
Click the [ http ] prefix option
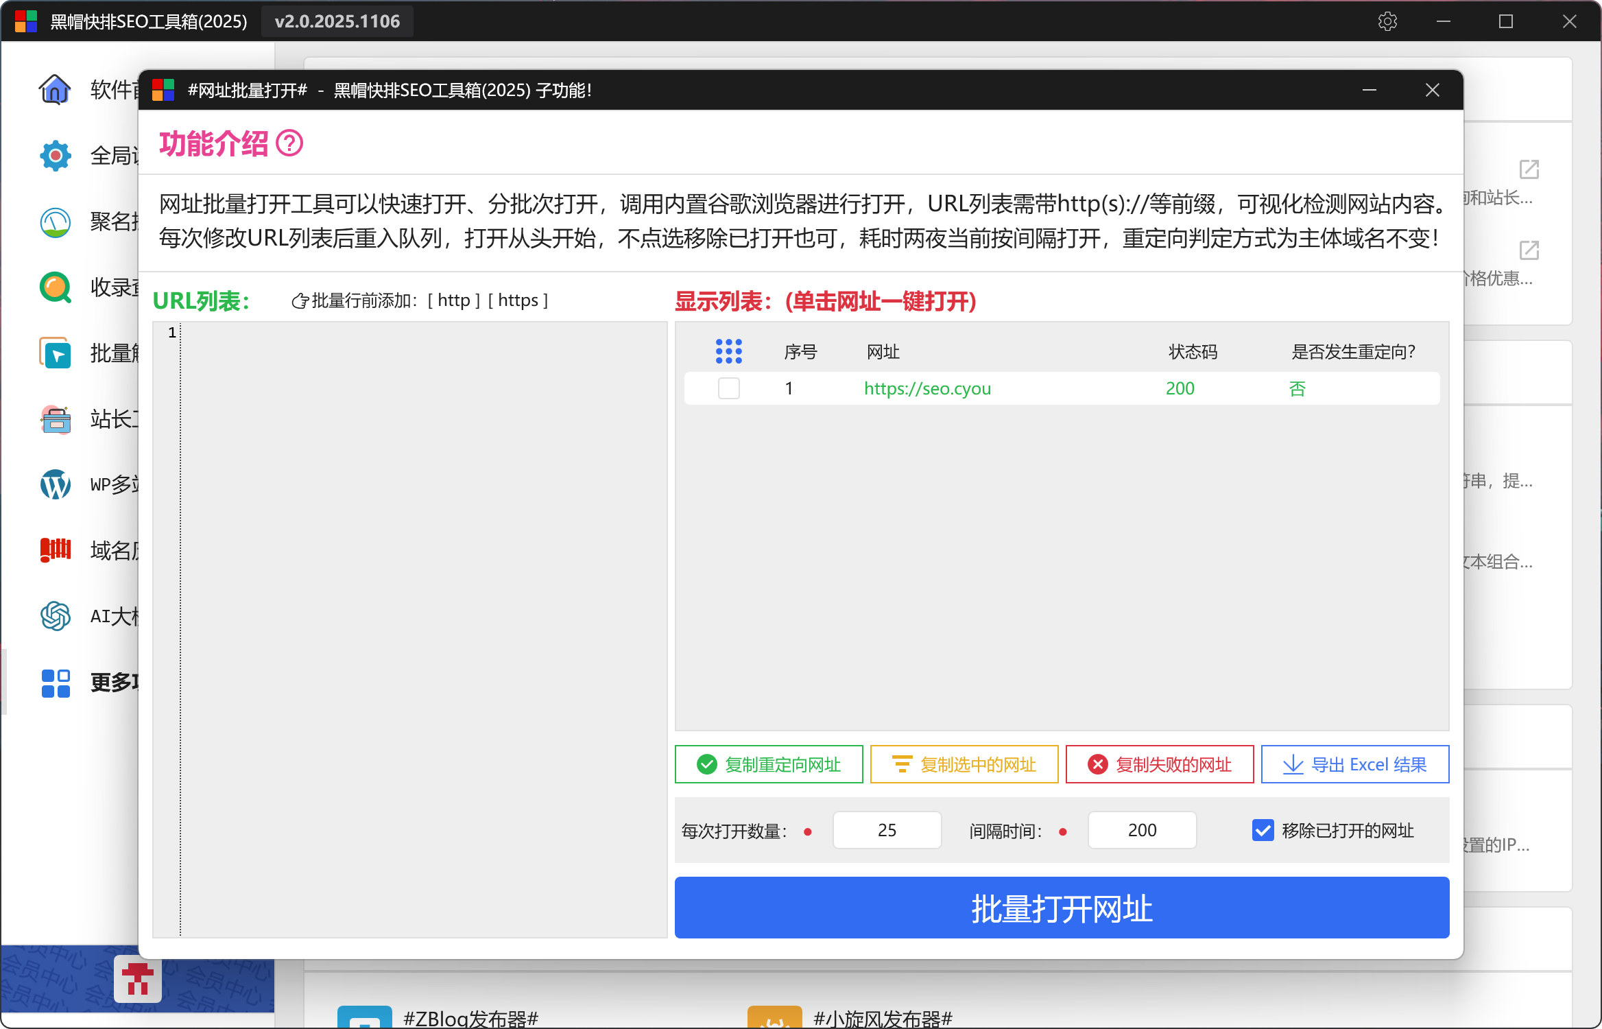point(454,300)
